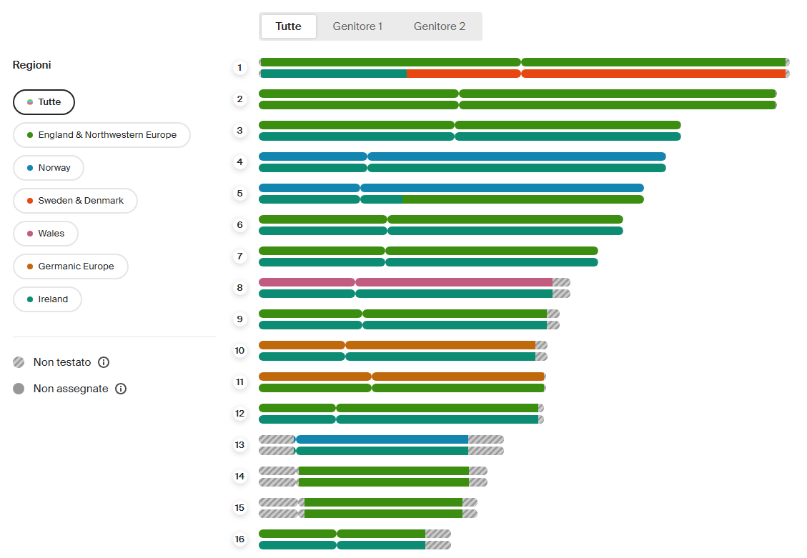Image resolution: width=807 pixels, height=558 pixels.
Task: Click the gray Non assegnate legend circle
Action: point(19,389)
